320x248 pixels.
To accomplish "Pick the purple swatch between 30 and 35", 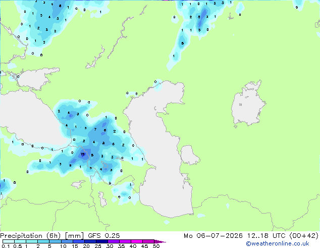I will tap(114, 241).
